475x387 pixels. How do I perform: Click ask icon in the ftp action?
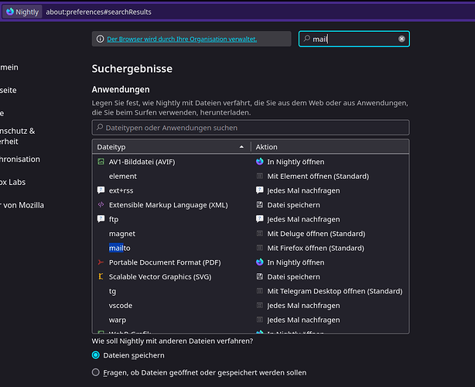click(x=260, y=219)
